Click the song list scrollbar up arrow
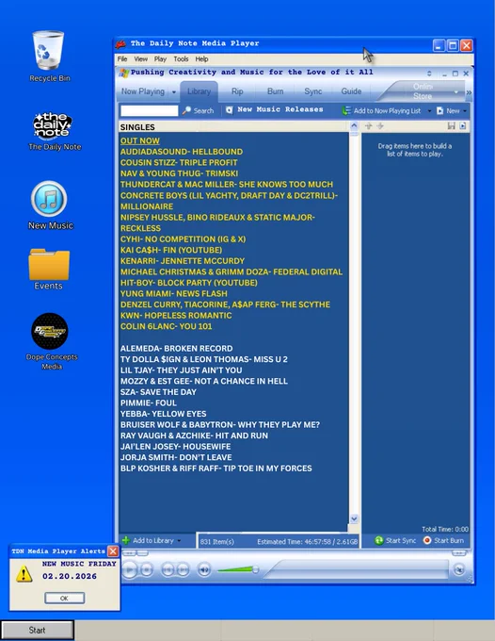The image size is (495, 641). 354,125
